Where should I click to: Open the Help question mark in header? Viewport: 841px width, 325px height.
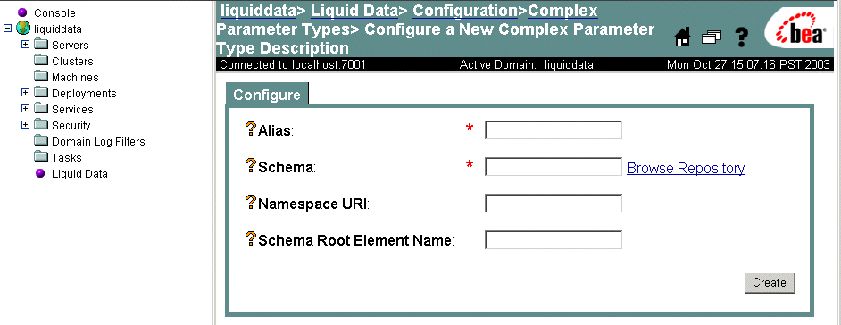[741, 37]
